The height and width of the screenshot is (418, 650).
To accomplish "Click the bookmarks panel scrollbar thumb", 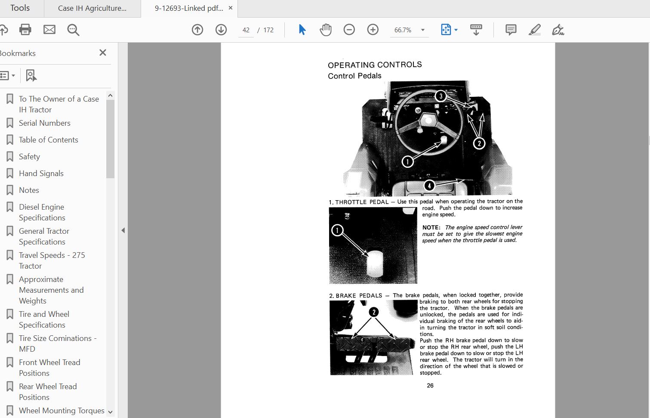I will [x=110, y=139].
